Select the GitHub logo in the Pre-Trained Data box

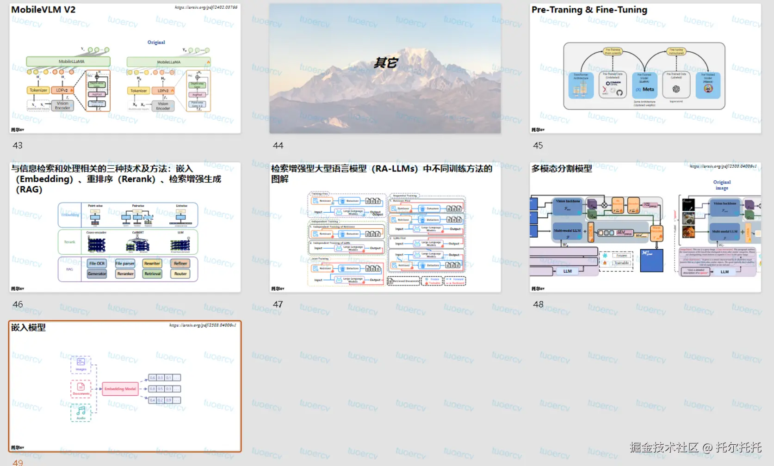tap(619, 92)
